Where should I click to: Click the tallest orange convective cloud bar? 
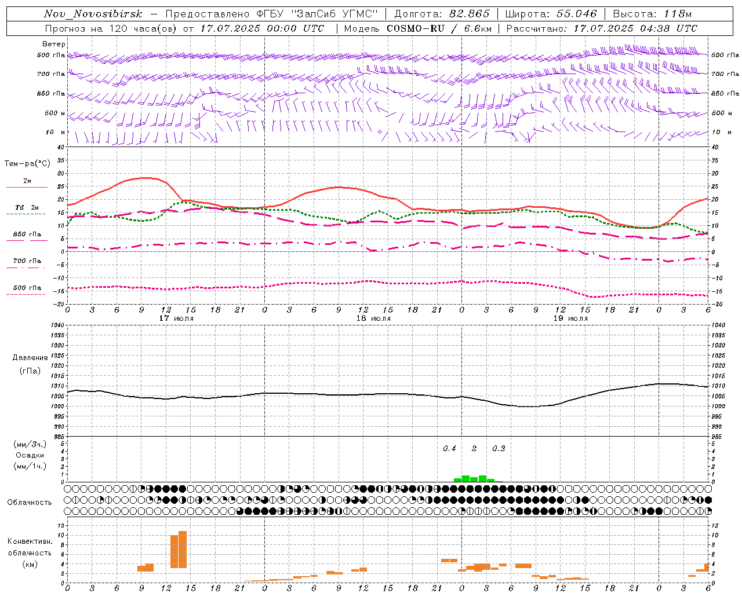point(183,550)
